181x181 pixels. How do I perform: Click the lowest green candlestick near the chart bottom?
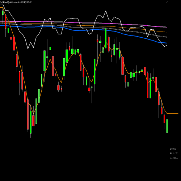click(x=31, y=122)
